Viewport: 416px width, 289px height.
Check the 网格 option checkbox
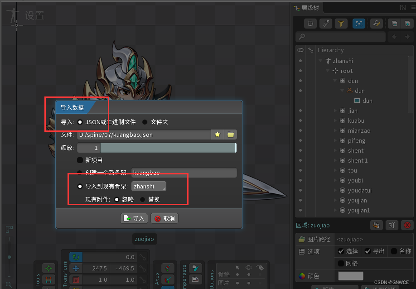point(341,263)
